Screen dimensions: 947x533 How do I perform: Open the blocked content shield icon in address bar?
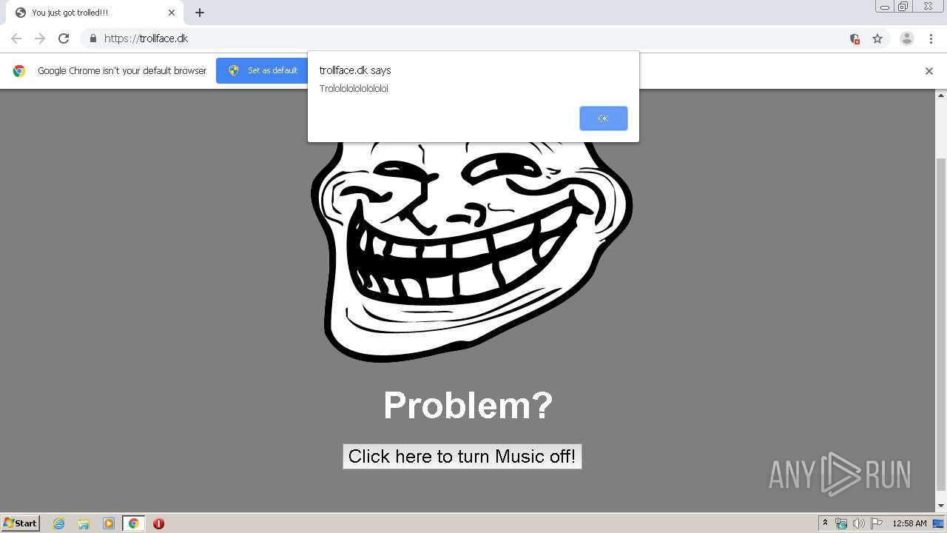pyautogui.click(x=855, y=38)
